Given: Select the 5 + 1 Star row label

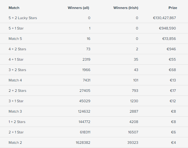Looking at the screenshot, I should click(16, 28).
